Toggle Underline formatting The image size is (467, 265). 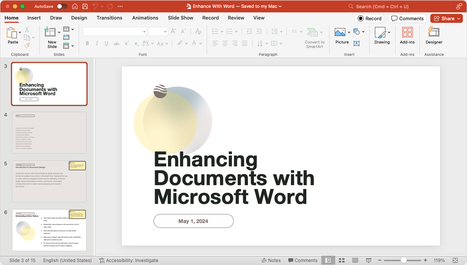[107, 43]
